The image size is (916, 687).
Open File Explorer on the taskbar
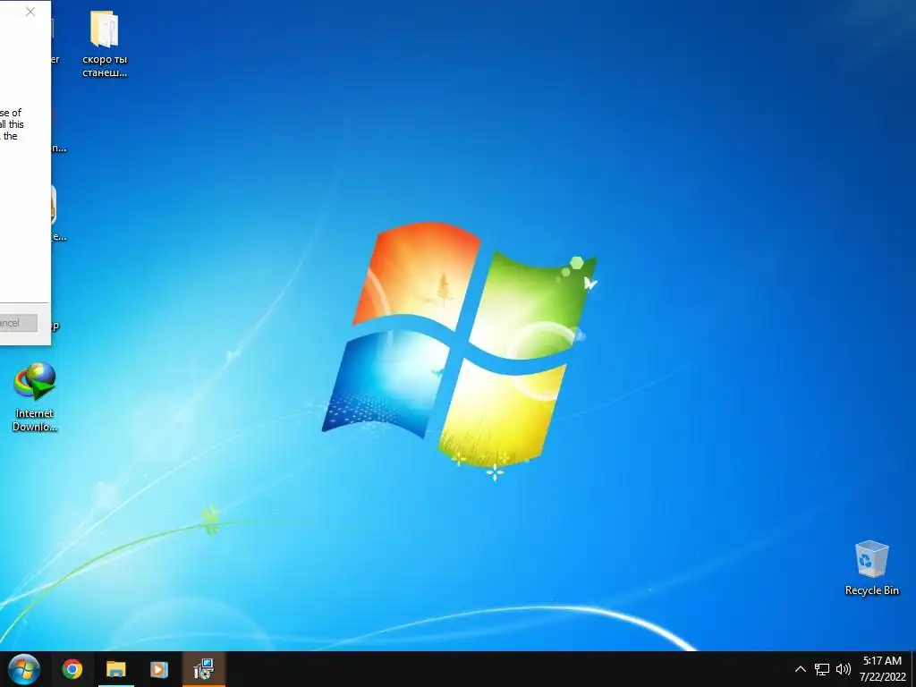pos(115,669)
